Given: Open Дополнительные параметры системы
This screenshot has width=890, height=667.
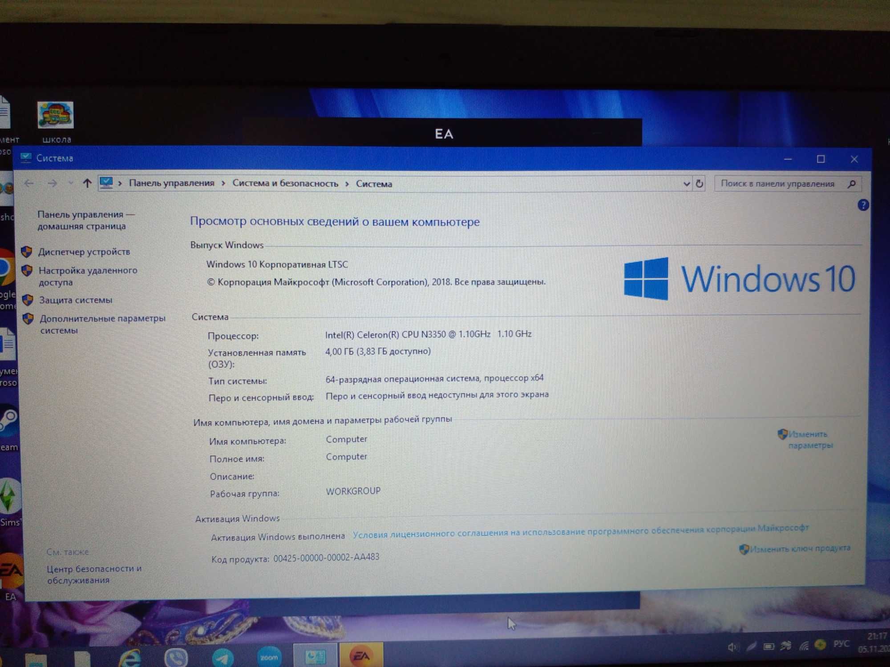Looking at the screenshot, I should (103, 324).
